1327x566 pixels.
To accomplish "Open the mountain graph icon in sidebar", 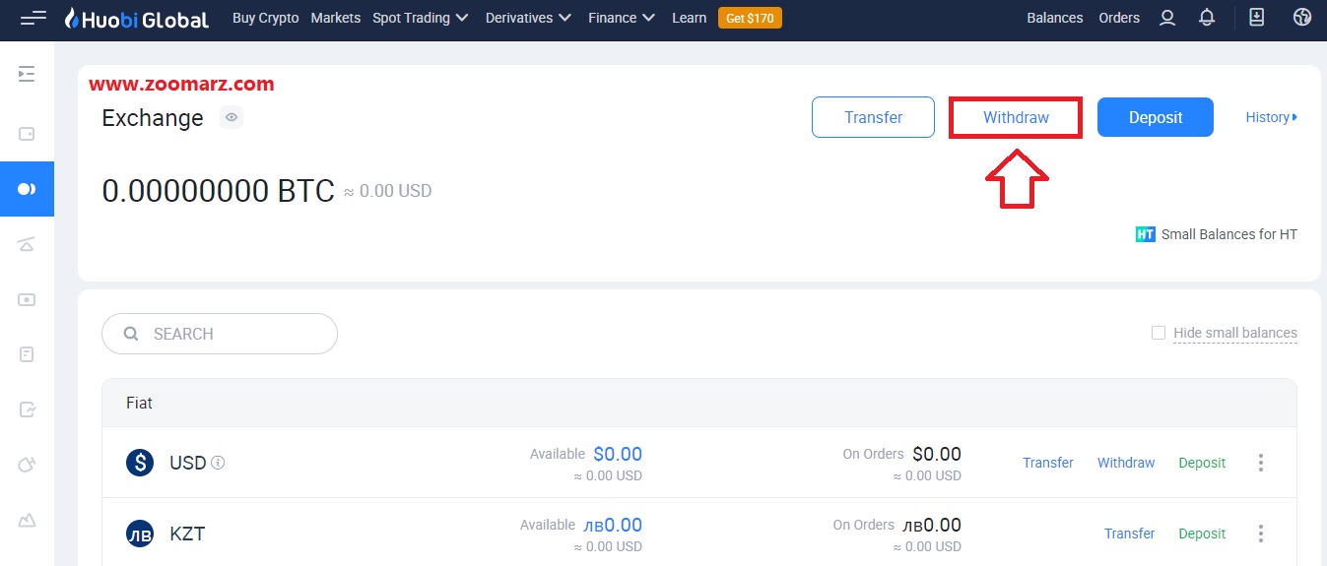I will pyautogui.click(x=27, y=520).
